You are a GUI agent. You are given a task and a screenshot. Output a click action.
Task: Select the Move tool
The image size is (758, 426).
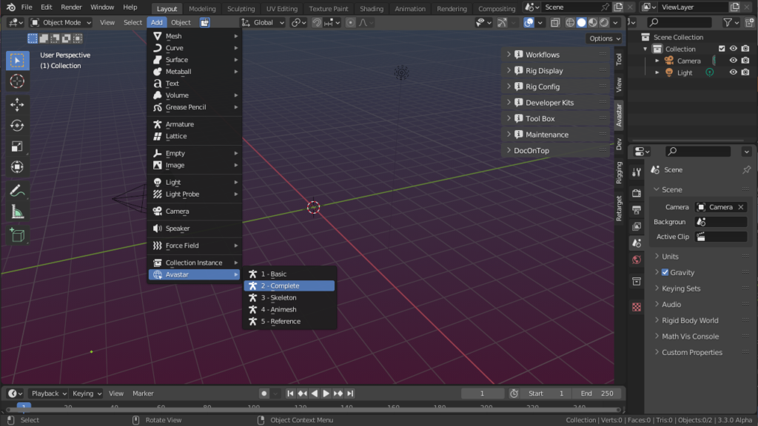click(x=17, y=105)
